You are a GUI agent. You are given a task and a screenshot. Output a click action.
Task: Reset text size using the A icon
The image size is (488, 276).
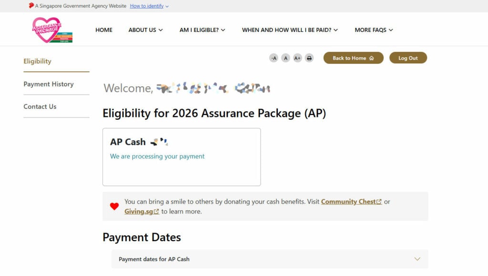[x=285, y=58]
